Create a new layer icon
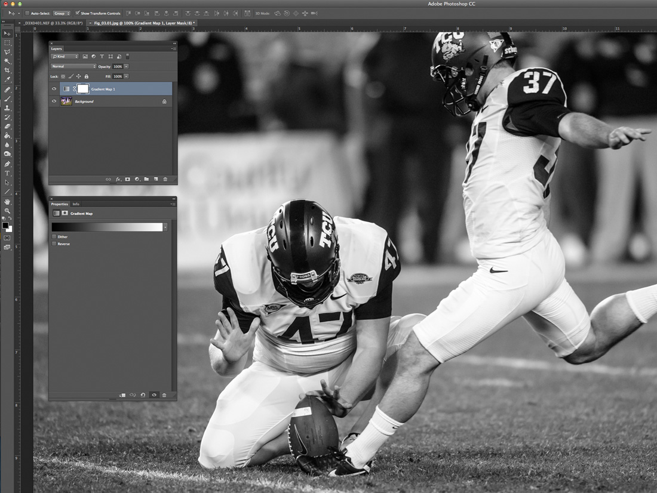The height and width of the screenshot is (493, 657). pyautogui.click(x=156, y=179)
